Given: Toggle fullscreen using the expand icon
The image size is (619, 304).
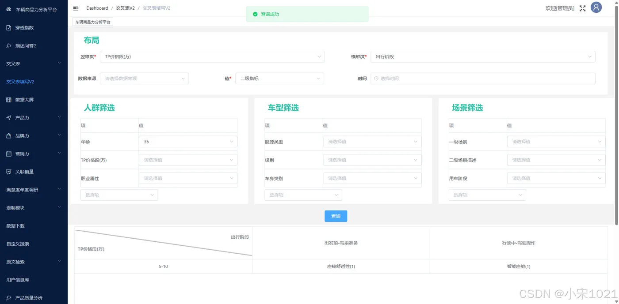Looking at the screenshot, I should click(582, 8).
